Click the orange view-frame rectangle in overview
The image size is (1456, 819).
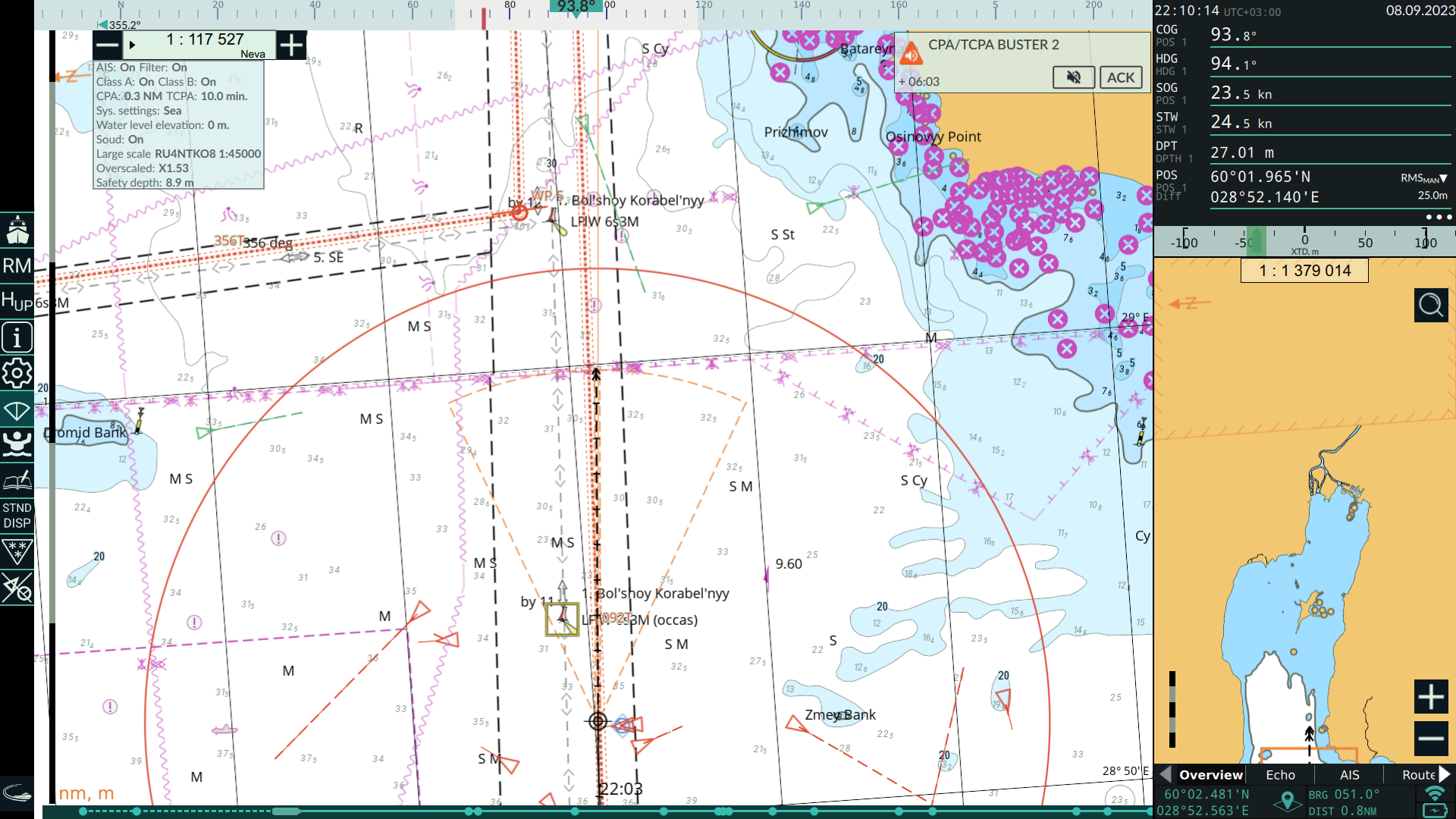pos(1308,755)
